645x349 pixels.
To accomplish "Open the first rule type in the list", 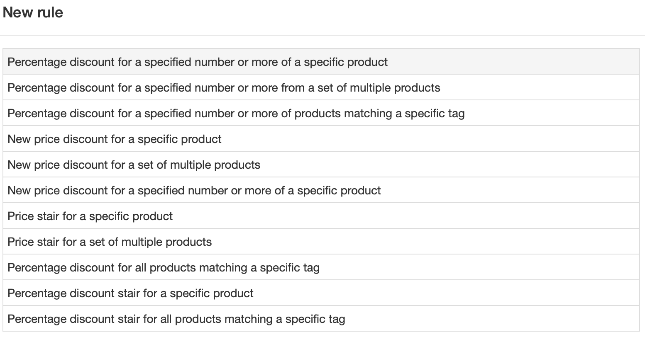I will coord(198,62).
